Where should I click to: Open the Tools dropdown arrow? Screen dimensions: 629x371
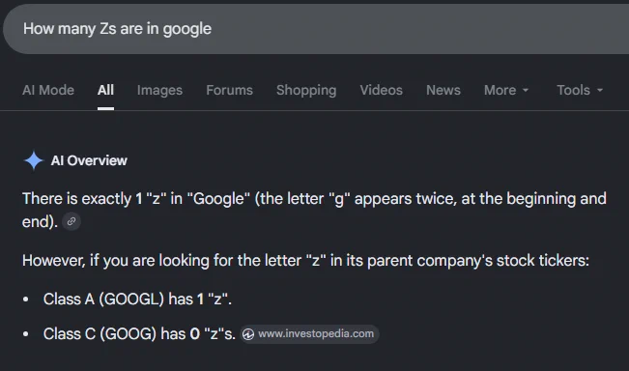pyautogui.click(x=600, y=90)
